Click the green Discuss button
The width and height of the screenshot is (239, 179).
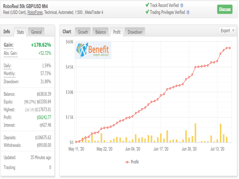pyautogui.click(x=225, y=9)
